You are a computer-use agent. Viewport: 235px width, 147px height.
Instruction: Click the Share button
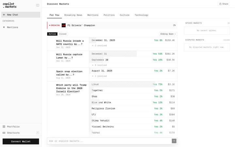coord(224,4)
